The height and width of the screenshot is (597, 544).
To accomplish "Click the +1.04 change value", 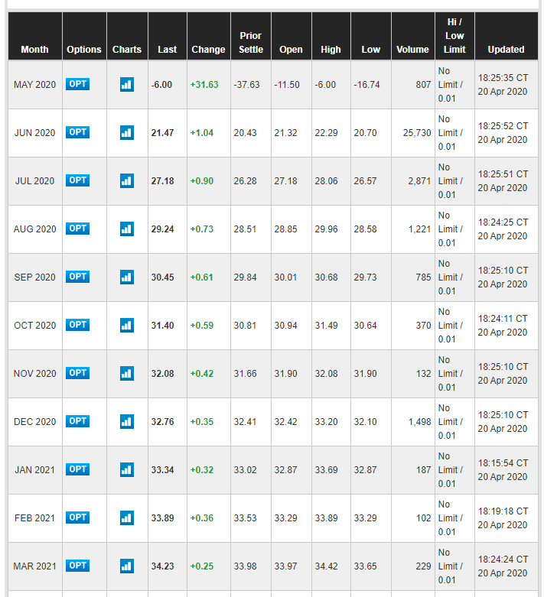I will (202, 133).
